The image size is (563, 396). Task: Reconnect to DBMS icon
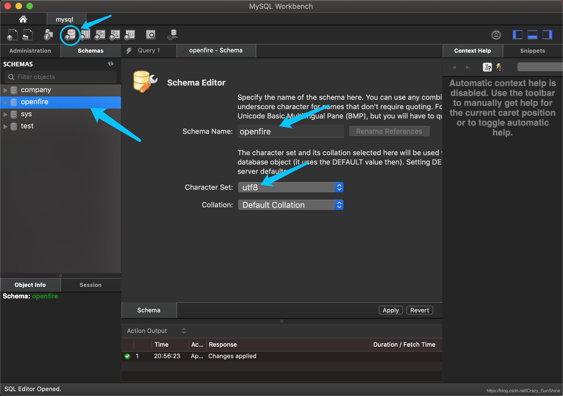(x=173, y=35)
